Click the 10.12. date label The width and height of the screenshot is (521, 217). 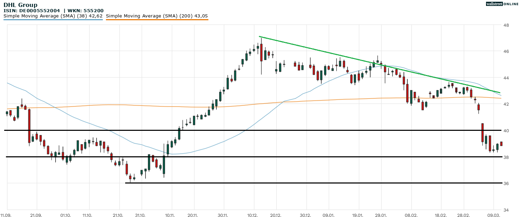[253, 215]
